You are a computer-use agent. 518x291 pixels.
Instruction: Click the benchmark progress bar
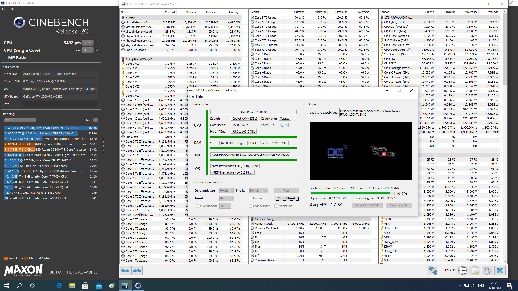point(352,193)
